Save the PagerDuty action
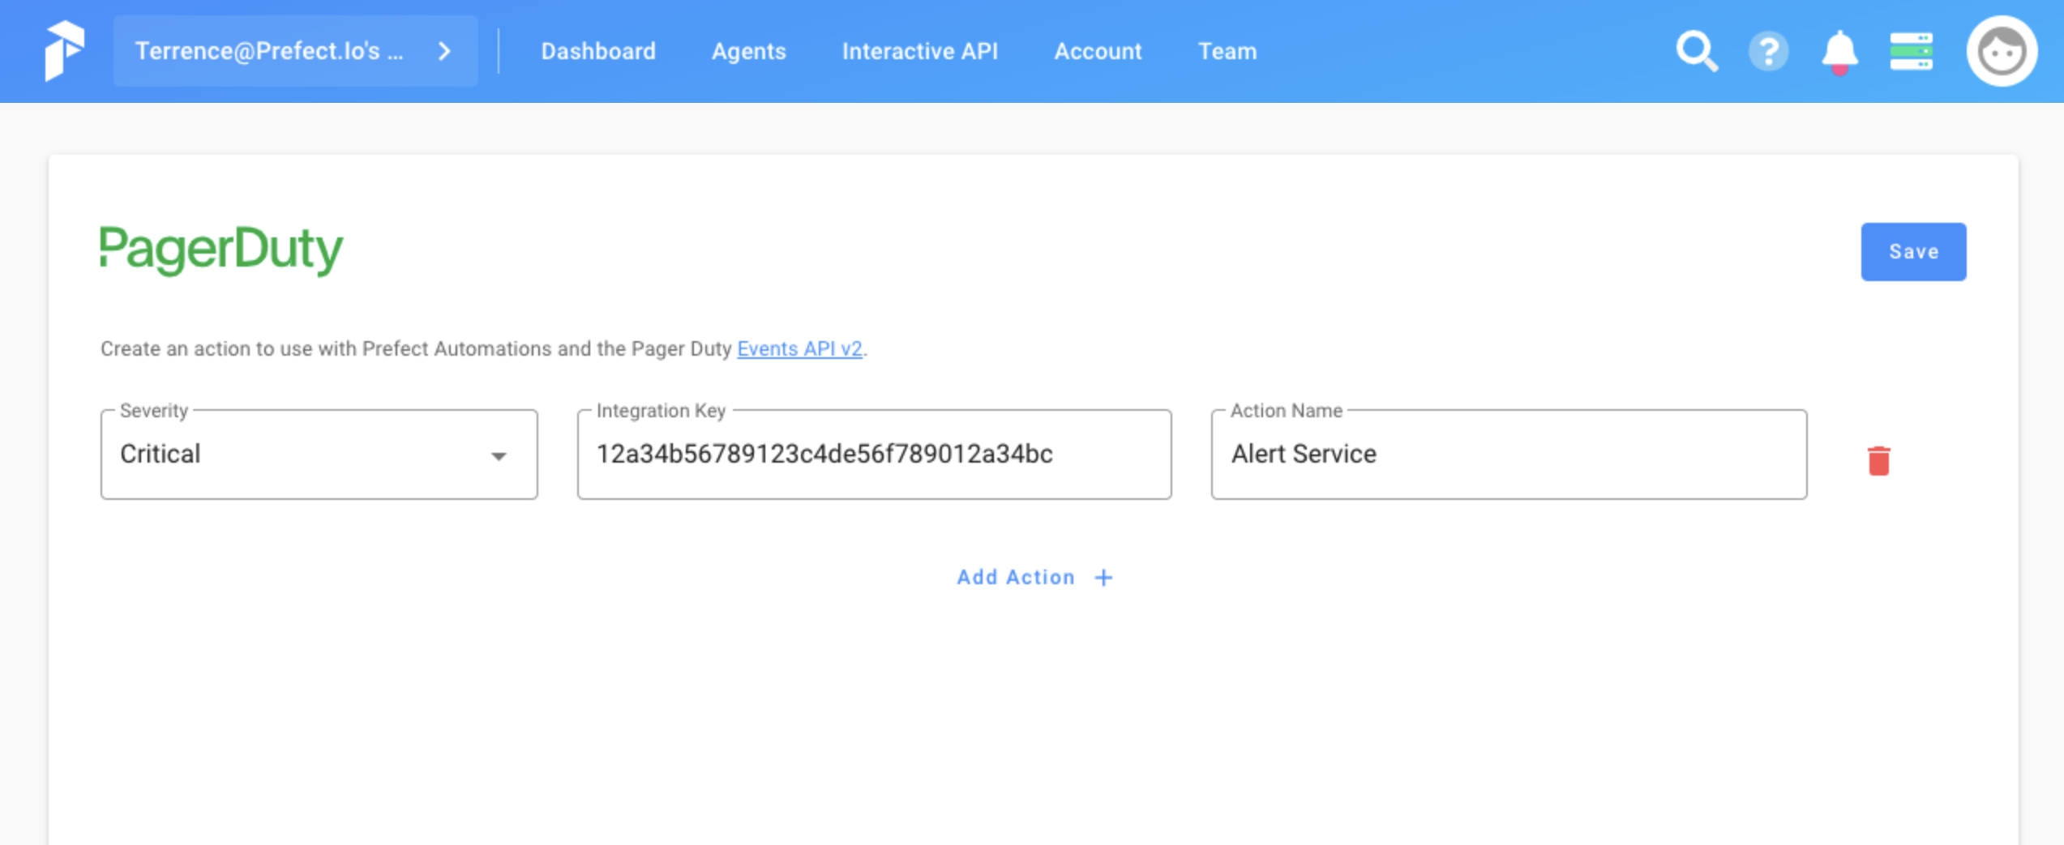The height and width of the screenshot is (845, 2064). [x=1913, y=251]
